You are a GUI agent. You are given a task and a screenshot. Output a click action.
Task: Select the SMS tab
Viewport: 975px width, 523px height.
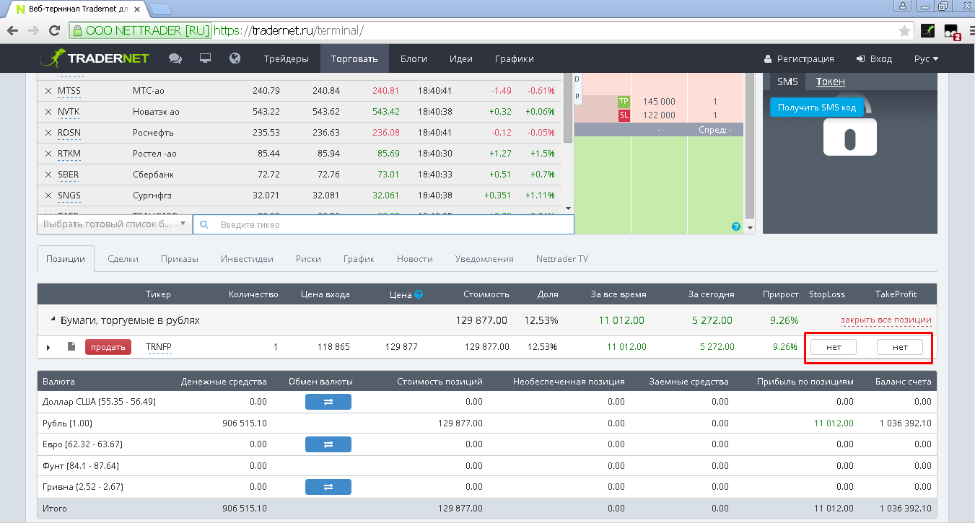click(787, 82)
